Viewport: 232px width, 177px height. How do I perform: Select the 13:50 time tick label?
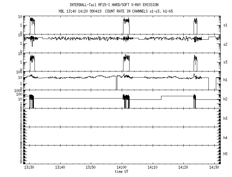pyautogui.click(x=91, y=168)
